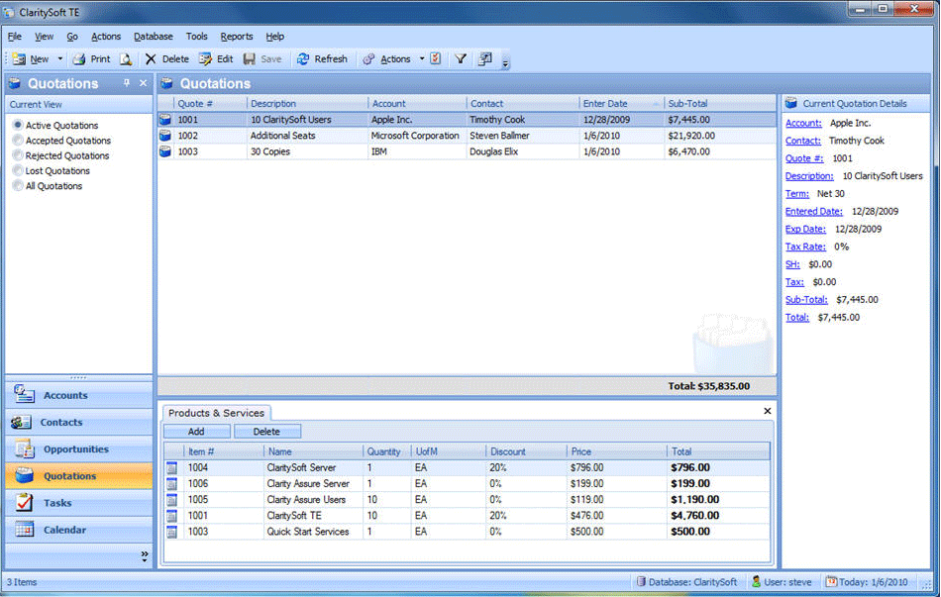Screen dimensions: 941x597
Task: Go to Quotations in navigation pane
Action: [x=79, y=476]
